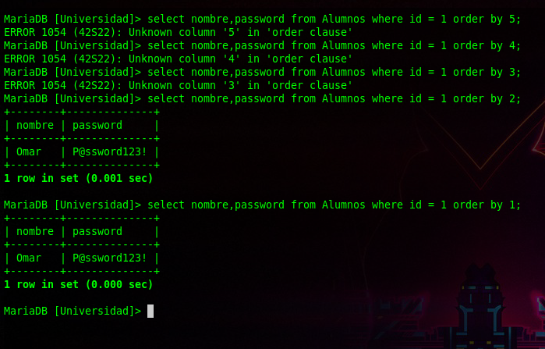Click the 'password' header in second result table
Viewport: 545px width, 349px height.
pyautogui.click(x=97, y=231)
